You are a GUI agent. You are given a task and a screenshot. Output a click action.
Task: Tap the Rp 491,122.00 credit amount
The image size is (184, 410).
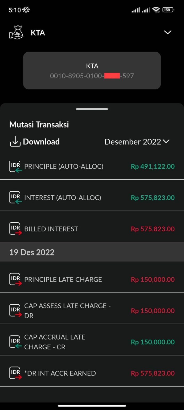point(153,167)
